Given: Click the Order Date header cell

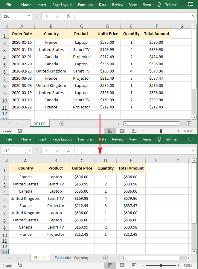Looking at the screenshot, I should click(x=22, y=34).
